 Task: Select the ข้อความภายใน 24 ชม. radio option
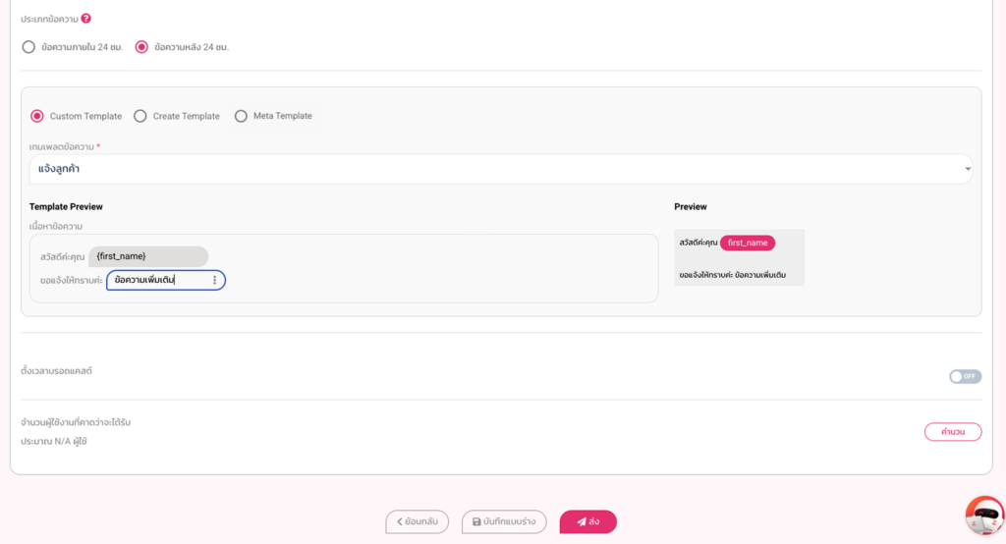click(28, 46)
